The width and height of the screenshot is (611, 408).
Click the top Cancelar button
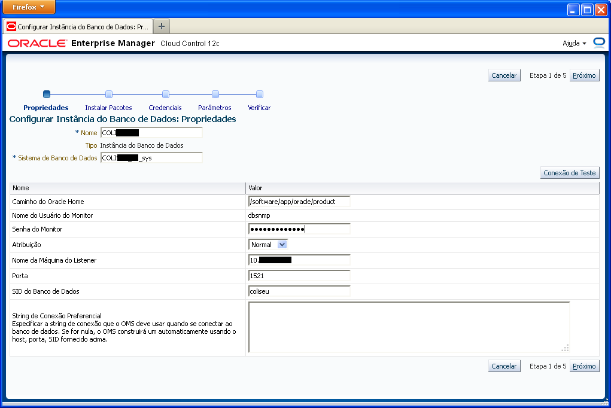(504, 75)
